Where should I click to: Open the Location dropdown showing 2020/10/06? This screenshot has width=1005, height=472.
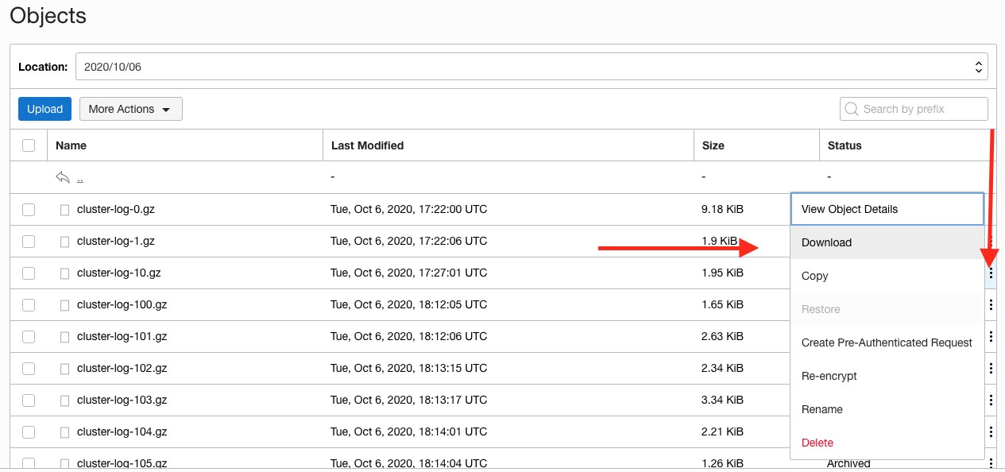click(x=531, y=67)
